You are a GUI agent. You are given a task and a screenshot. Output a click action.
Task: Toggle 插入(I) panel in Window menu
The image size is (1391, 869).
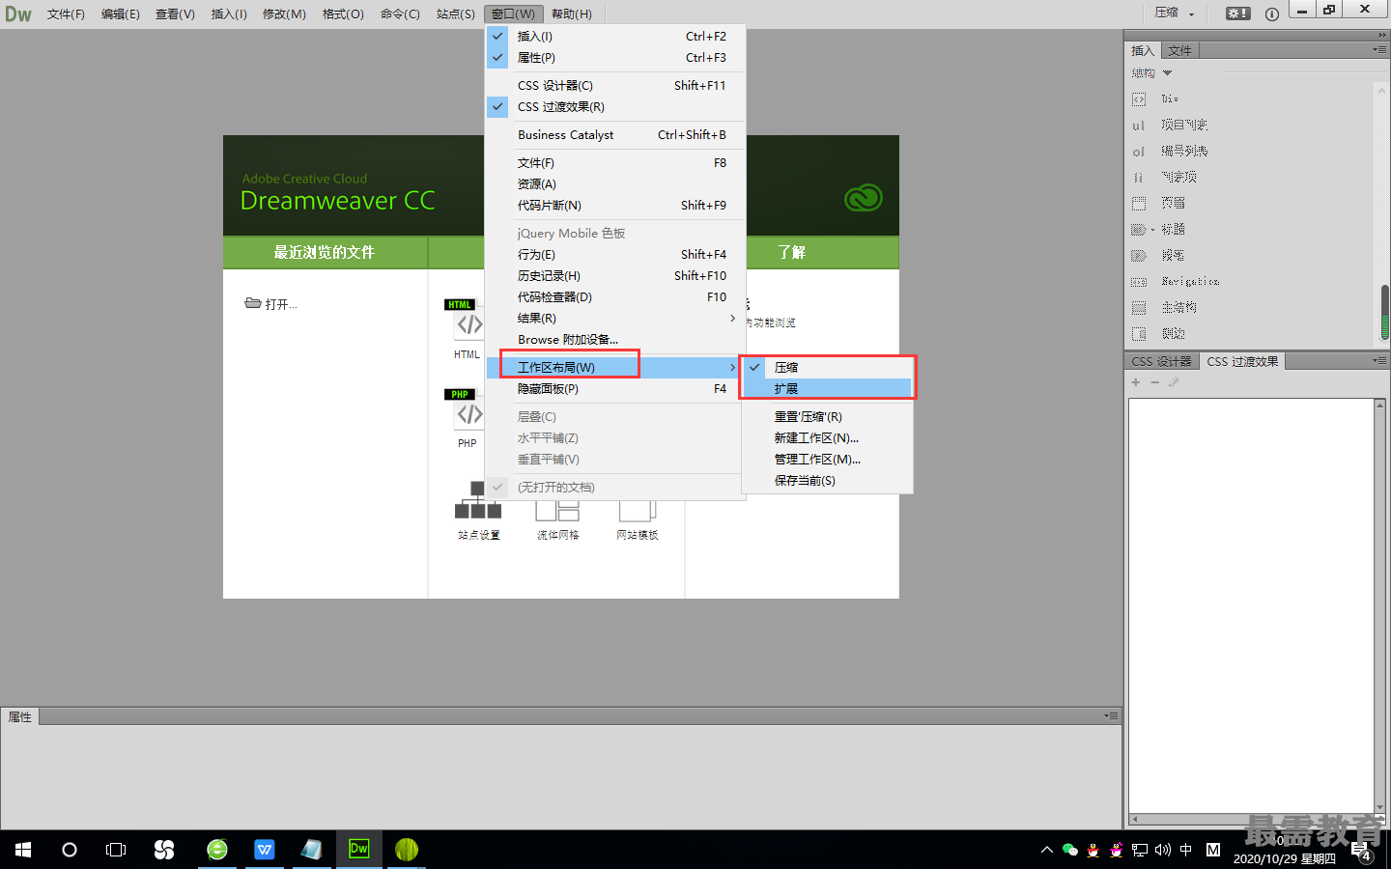615,36
